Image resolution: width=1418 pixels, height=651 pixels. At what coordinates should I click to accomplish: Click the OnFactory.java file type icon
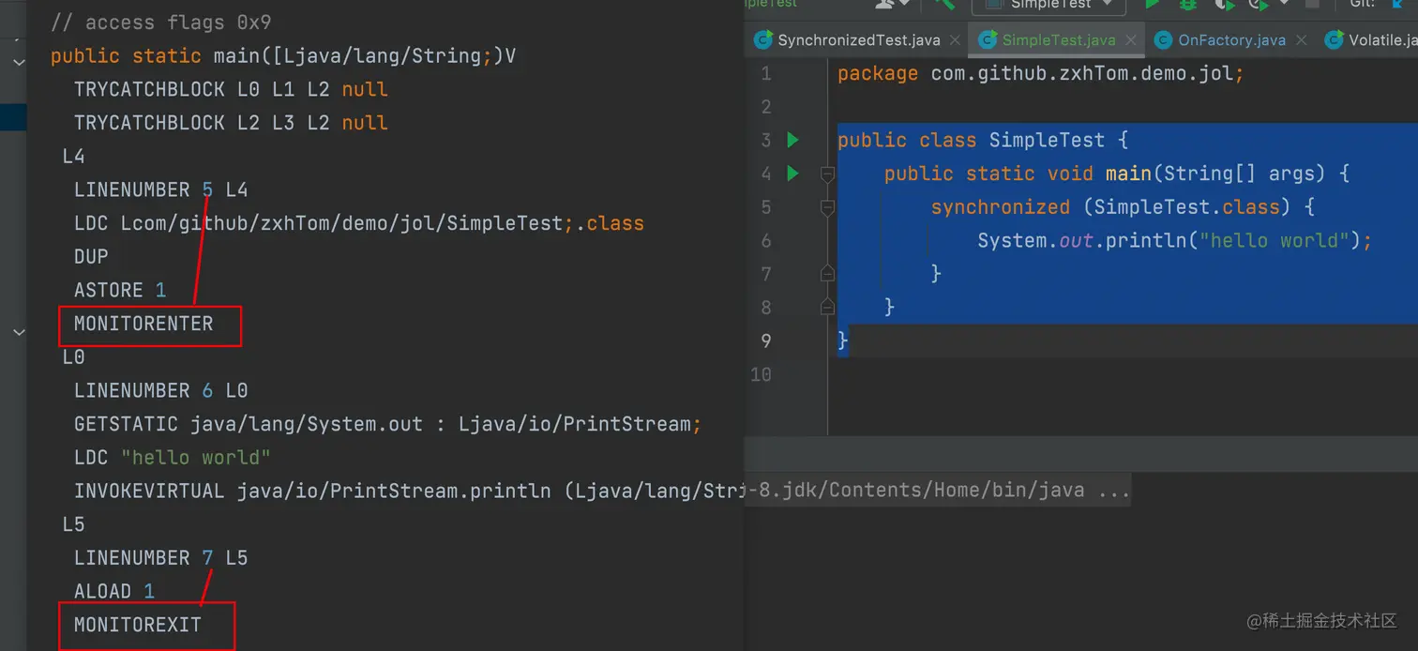[1163, 40]
